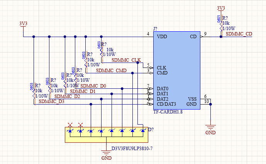Select the D? designator beside the diode array
The width and height of the screenshot is (266, 164).
click(151, 129)
